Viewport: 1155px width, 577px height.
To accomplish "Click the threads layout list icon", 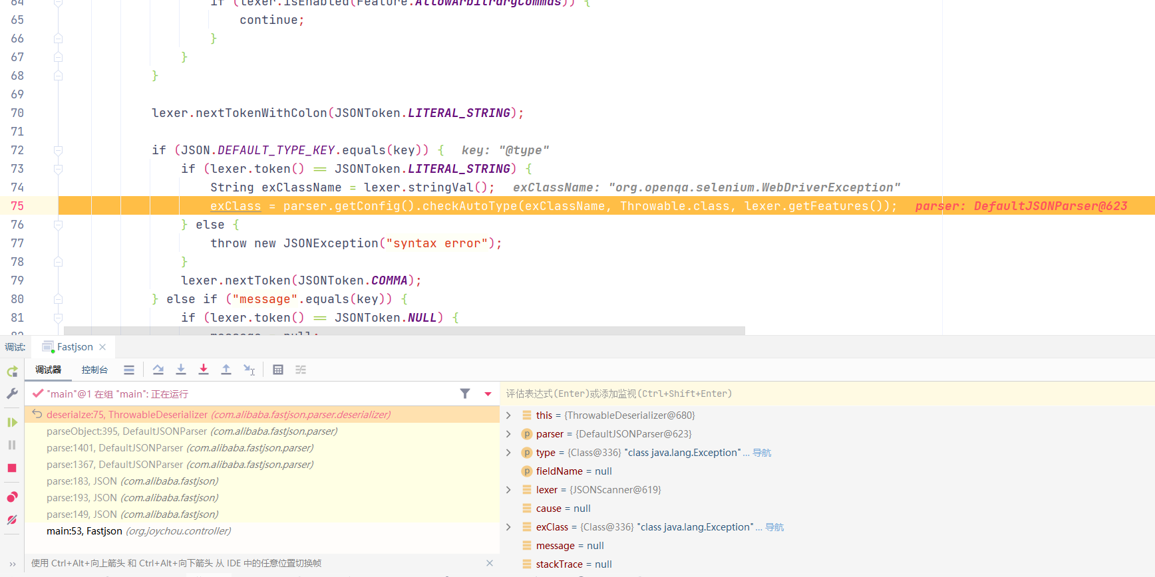I will [x=129, y=370].
